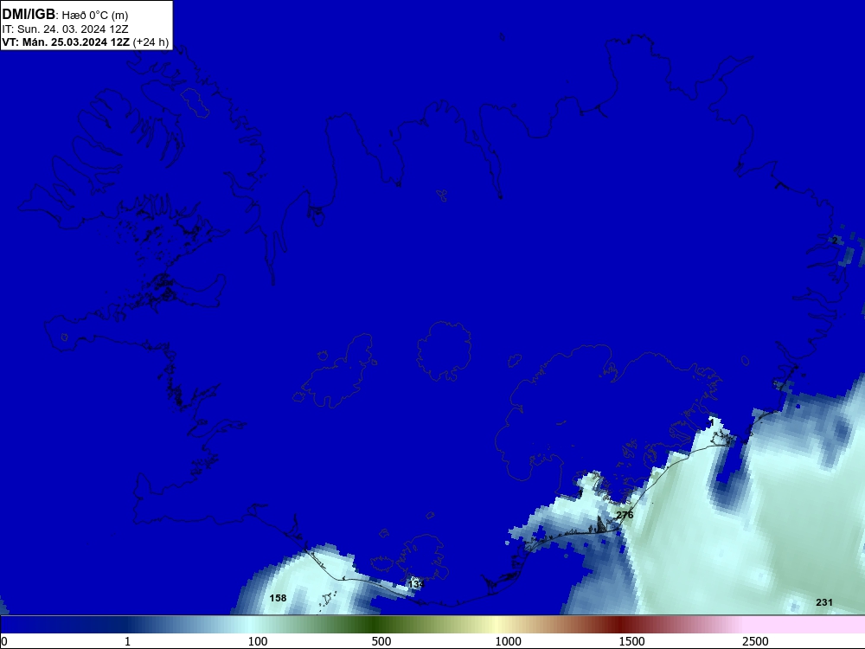Click the VT: Mán. 25.03.2024 12Z (+24 h) line

86,42
